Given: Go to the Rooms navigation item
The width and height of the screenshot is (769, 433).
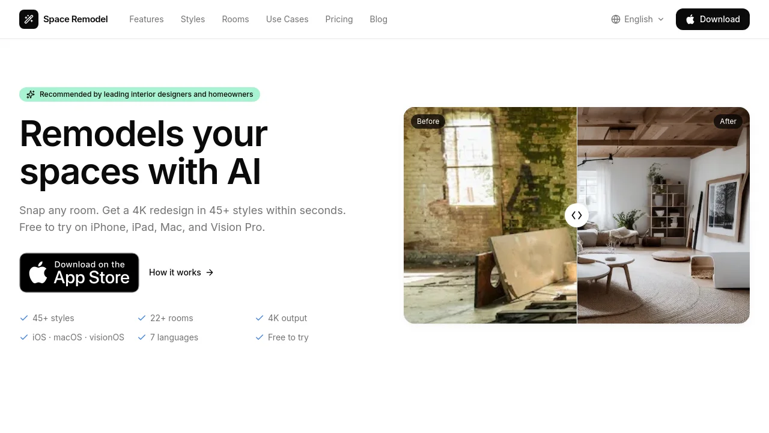Looking at the screenshot, I should (x=236, y=19).
